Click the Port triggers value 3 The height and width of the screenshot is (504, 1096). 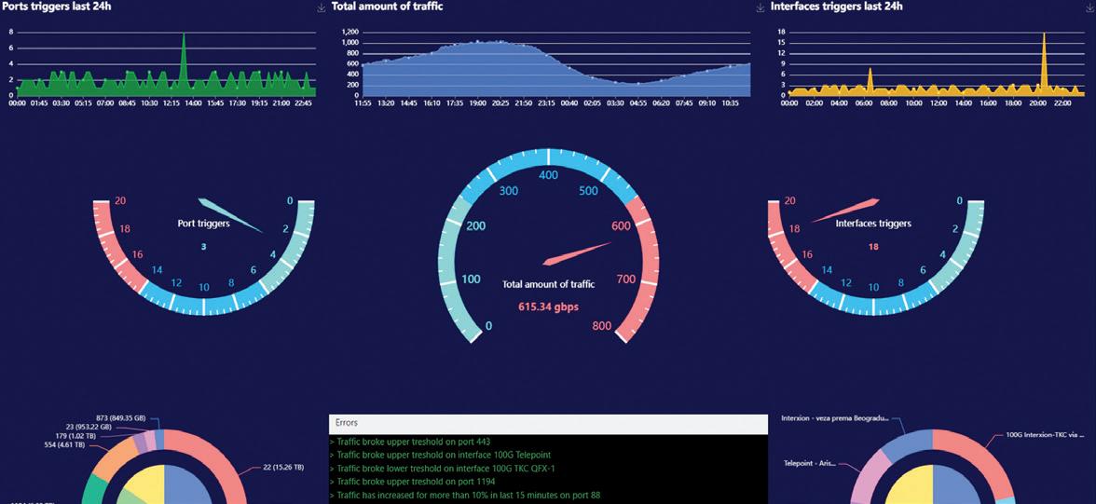pos(203,247)
